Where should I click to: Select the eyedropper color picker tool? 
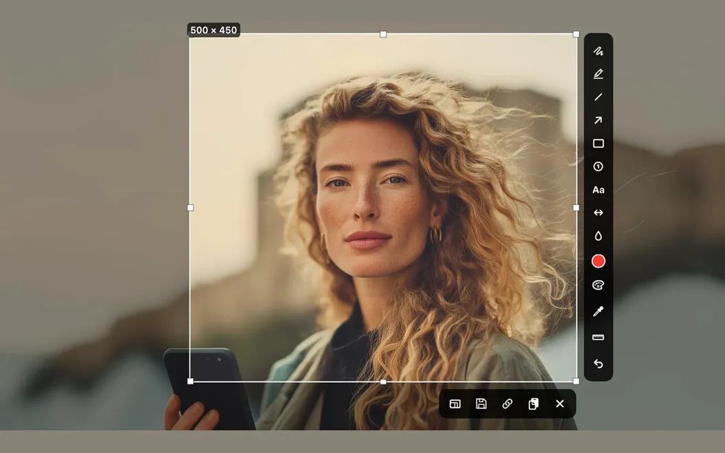tap(598, 312)
